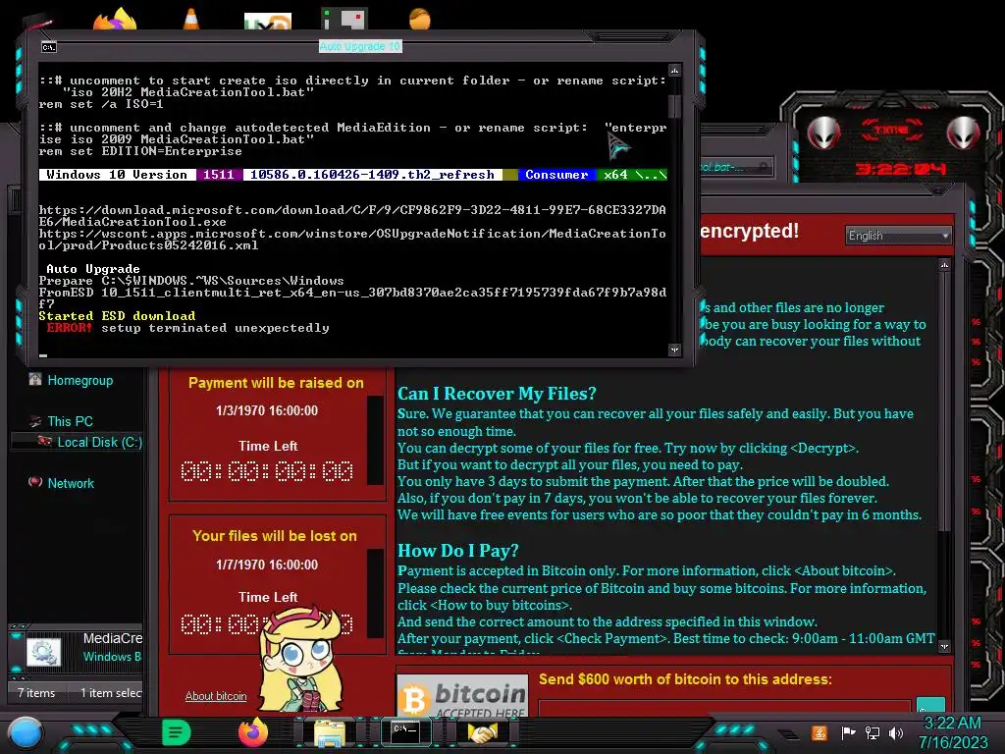The image size is (1005, 754).
Task: Click the purple '1511' version block
Action: coord(219,175)
